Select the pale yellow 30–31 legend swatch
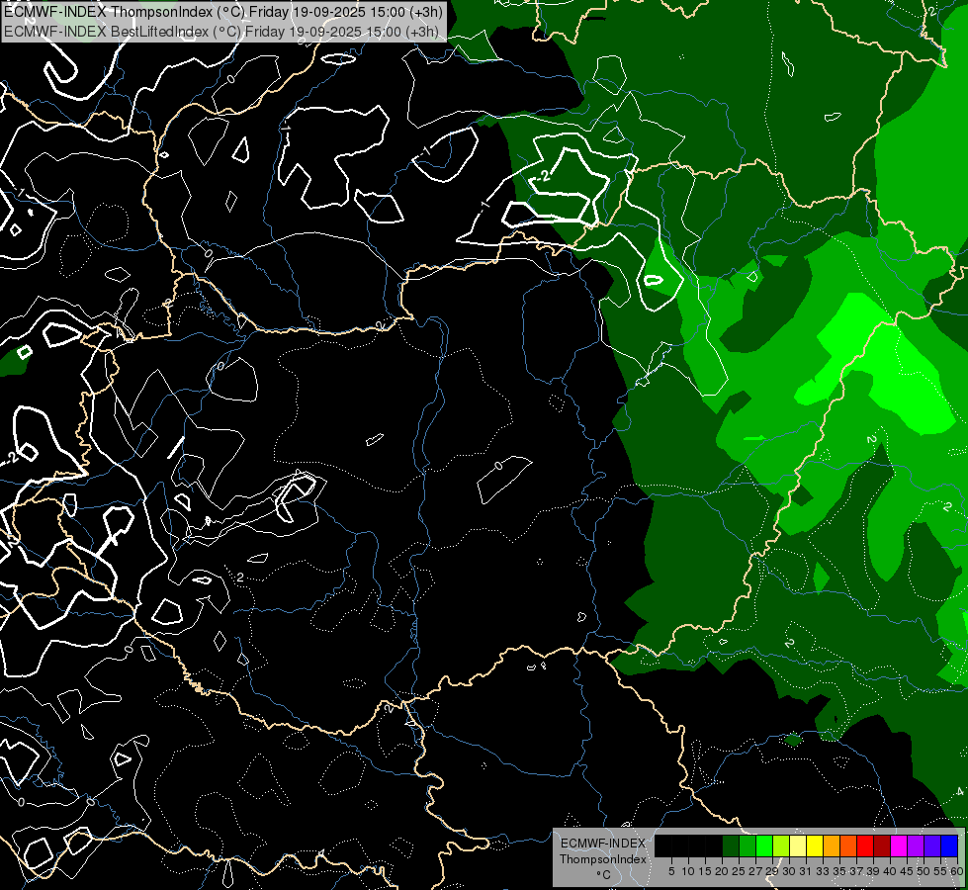 [798, 845]
